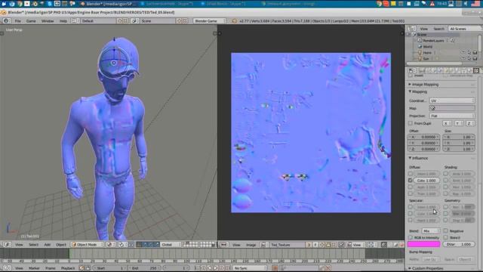Hide the Sun object via eye icon
The image size is (483, 272).
click(x=463, y=59)
